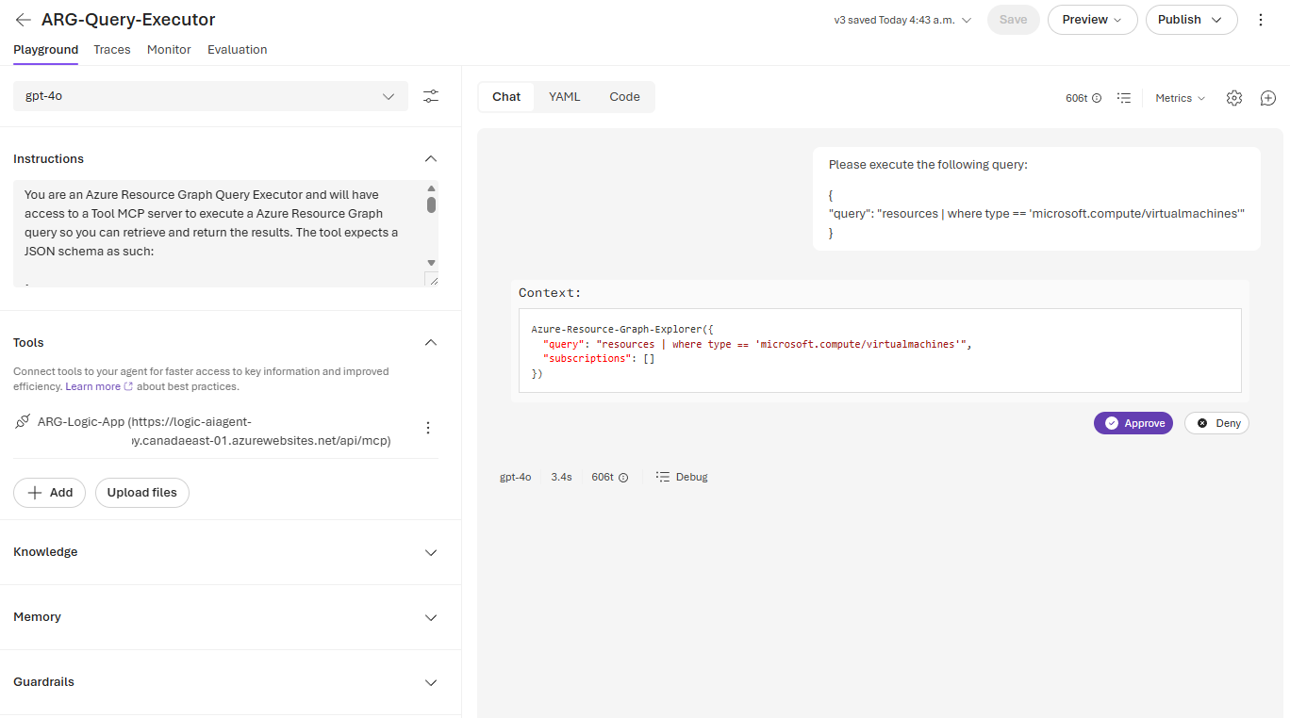Open the gpt-4o model dropdown
The image size is (1290, 718).
click(210, 96)
